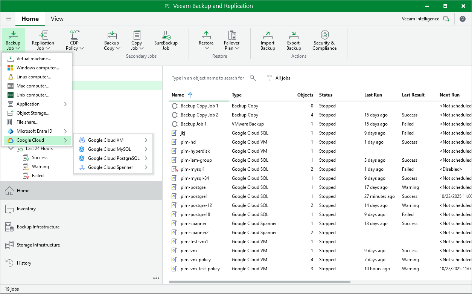
Task: Expand Google Cloud VM submenu
Action: (113, 140)
